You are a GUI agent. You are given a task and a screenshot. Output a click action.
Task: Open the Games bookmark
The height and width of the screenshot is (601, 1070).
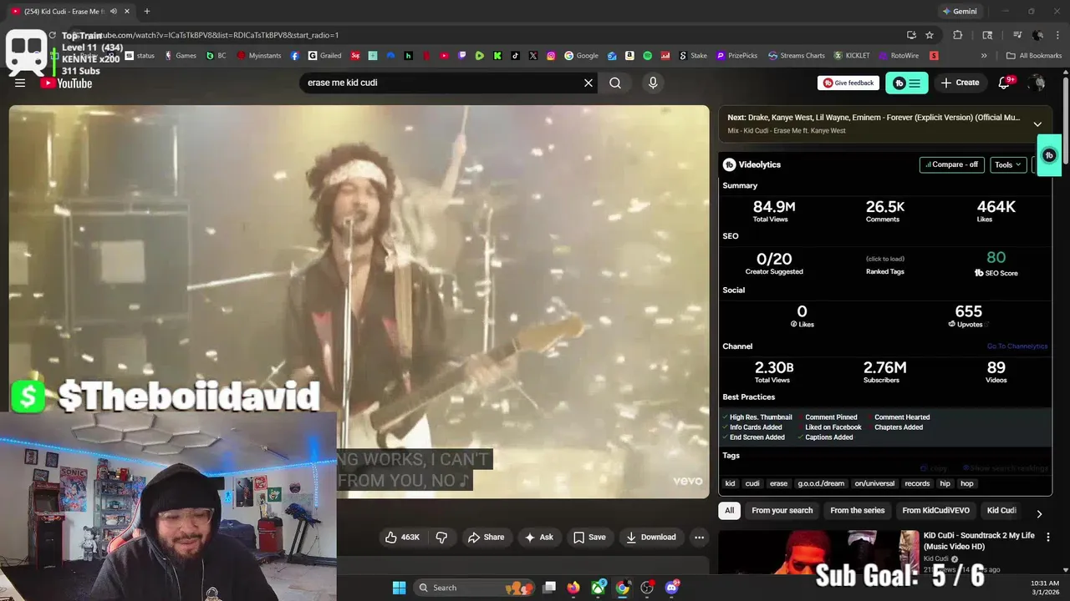pyautogui.click(x=180, y=56)
